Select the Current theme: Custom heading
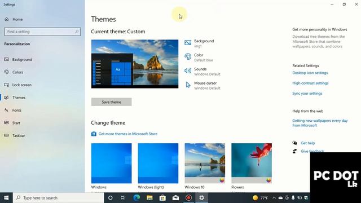361x203 pixels. (118, 32)
